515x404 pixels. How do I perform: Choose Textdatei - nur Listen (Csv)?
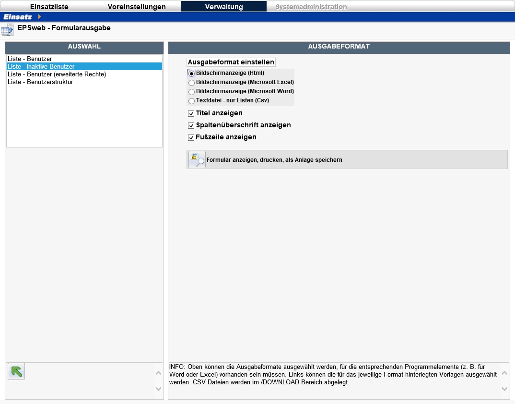pyautogui.click(x=191, y=101)
